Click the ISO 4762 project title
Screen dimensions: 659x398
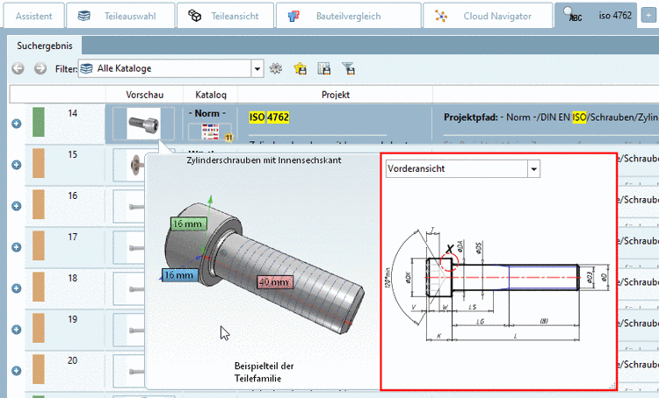point(269,117)
